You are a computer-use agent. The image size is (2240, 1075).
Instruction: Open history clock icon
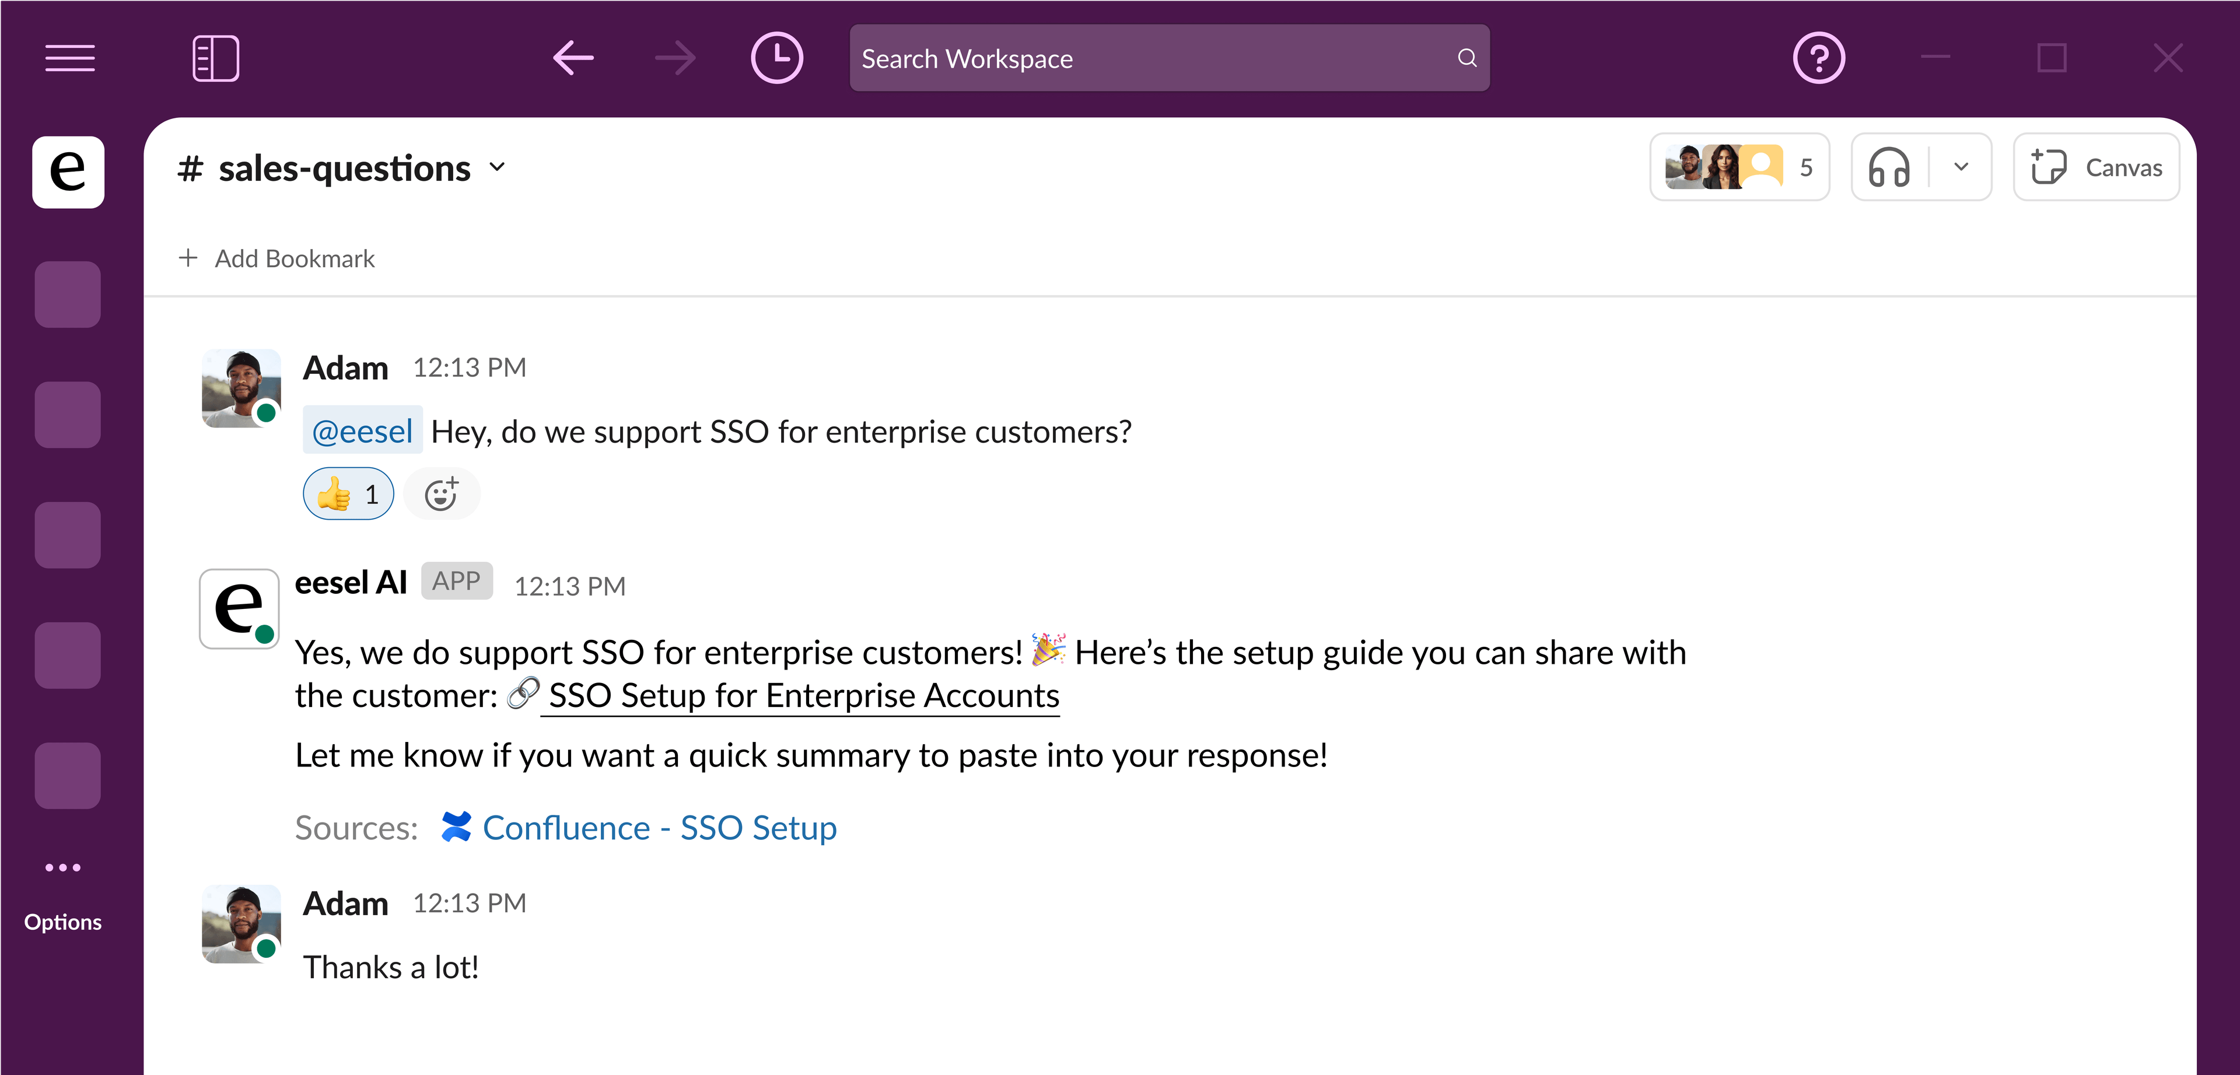[x=776, y=58]
